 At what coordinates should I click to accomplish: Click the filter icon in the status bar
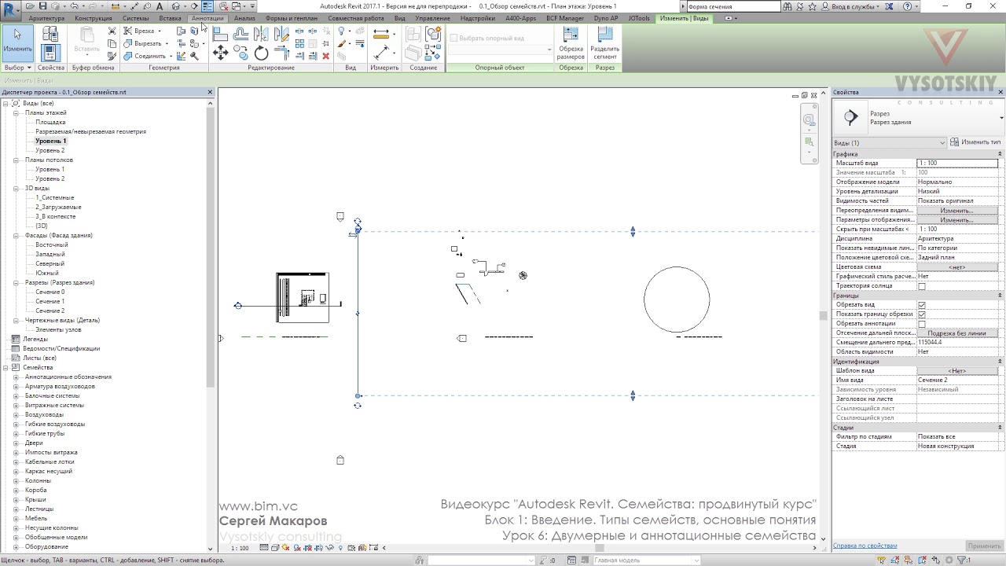tap(960, 560)
